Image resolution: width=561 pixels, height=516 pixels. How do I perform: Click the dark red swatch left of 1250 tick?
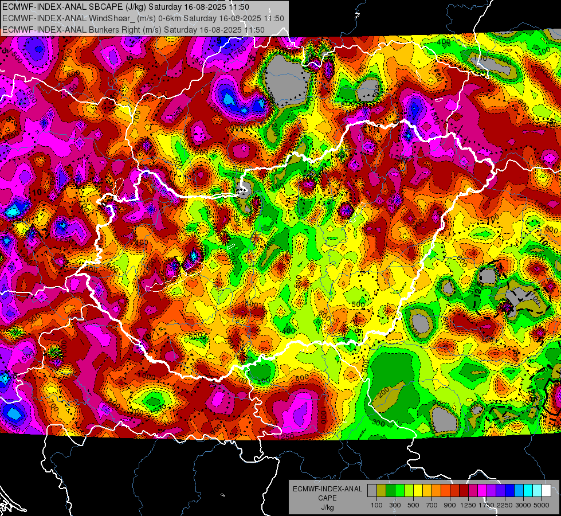coord(464,490)
